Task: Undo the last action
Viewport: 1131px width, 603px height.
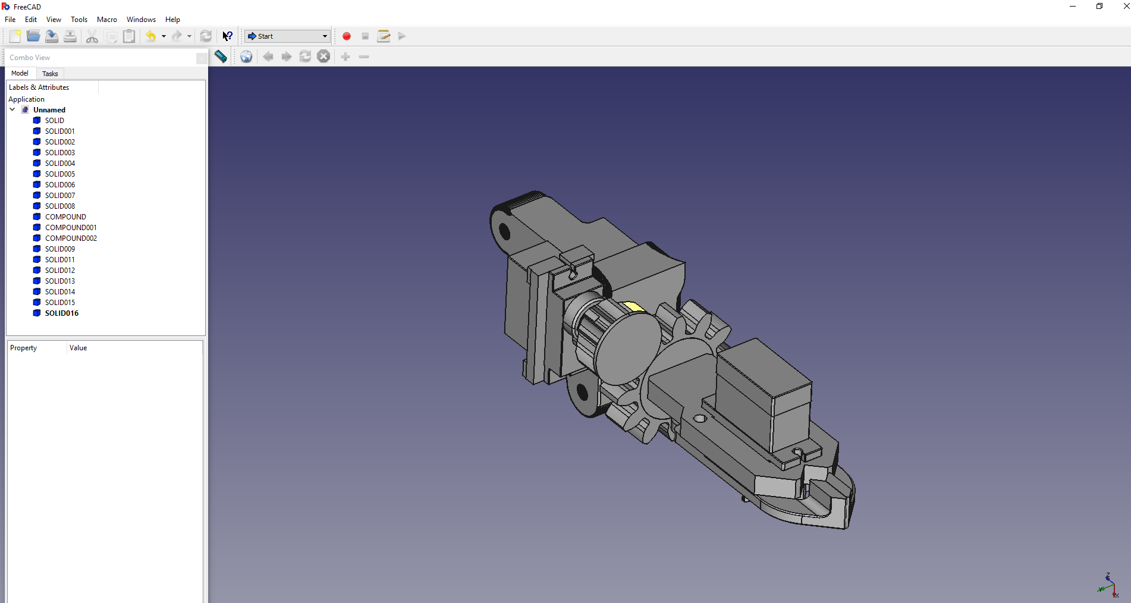Action: click(151, 36)
